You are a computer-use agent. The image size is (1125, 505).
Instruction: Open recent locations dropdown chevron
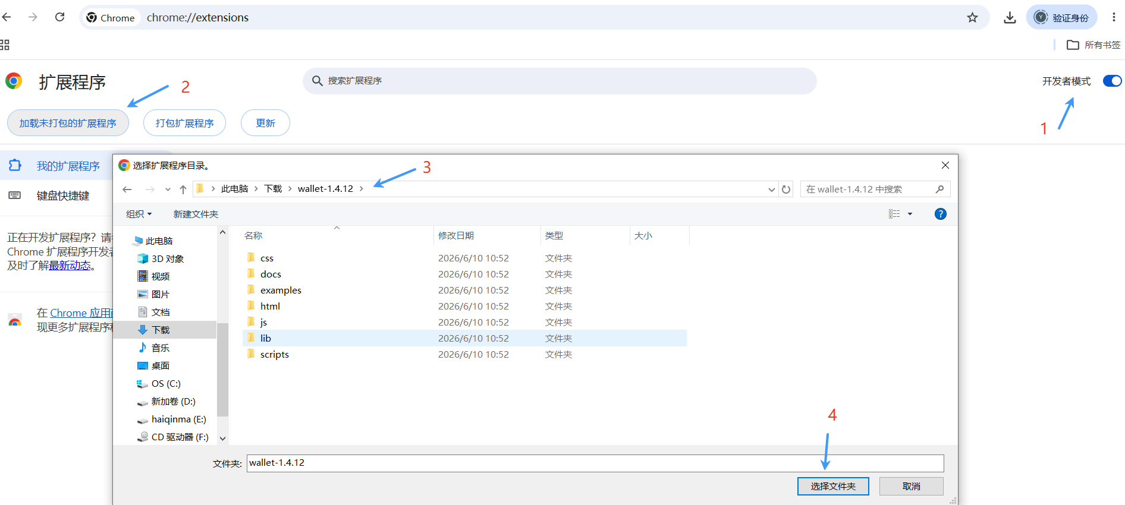click(x=168, y=190)
